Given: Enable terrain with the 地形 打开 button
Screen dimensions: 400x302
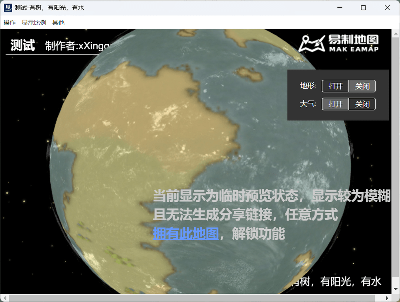Looking at the screenshot, I should 335,86.
